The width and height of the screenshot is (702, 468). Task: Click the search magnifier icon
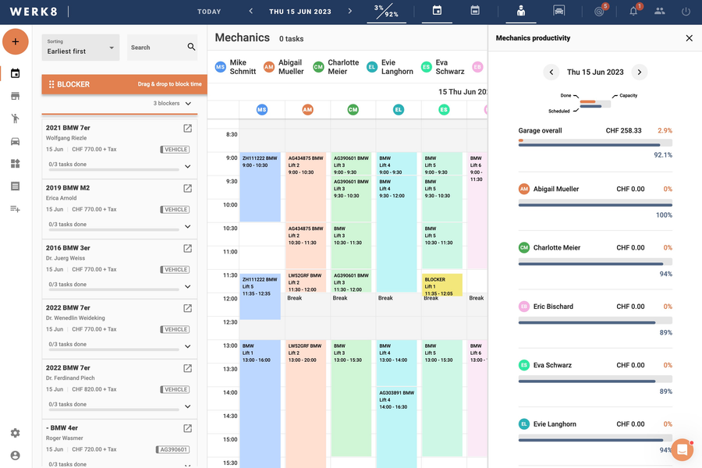tap(191, 48)
